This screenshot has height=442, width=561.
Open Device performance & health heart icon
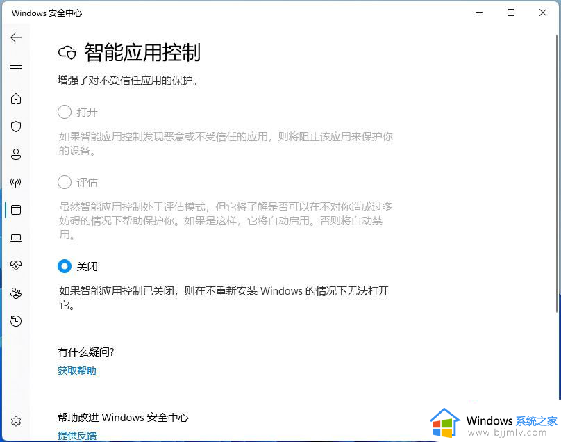pyautogui.click(x=16, y=265)
